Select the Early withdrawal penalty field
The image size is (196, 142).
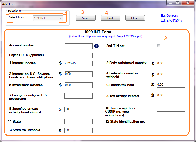pos(171,64)
